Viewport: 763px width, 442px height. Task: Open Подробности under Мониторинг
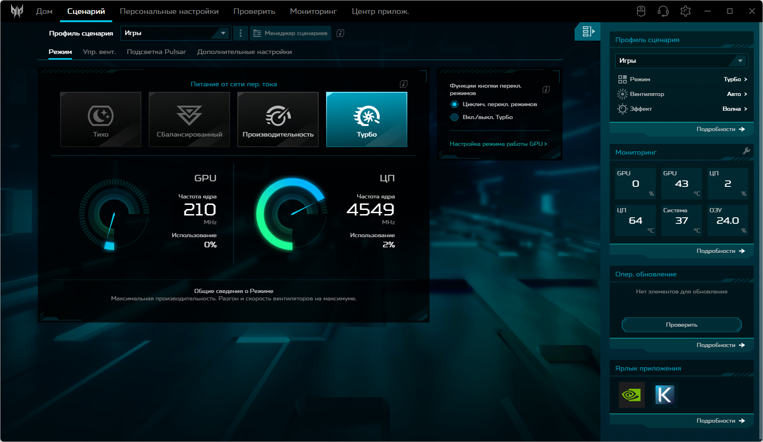click(x=721, y=251)
